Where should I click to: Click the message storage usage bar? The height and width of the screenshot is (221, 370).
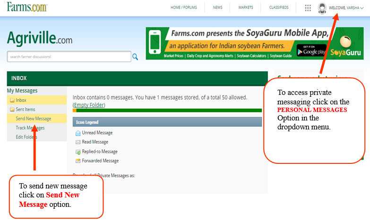point(167,110)
